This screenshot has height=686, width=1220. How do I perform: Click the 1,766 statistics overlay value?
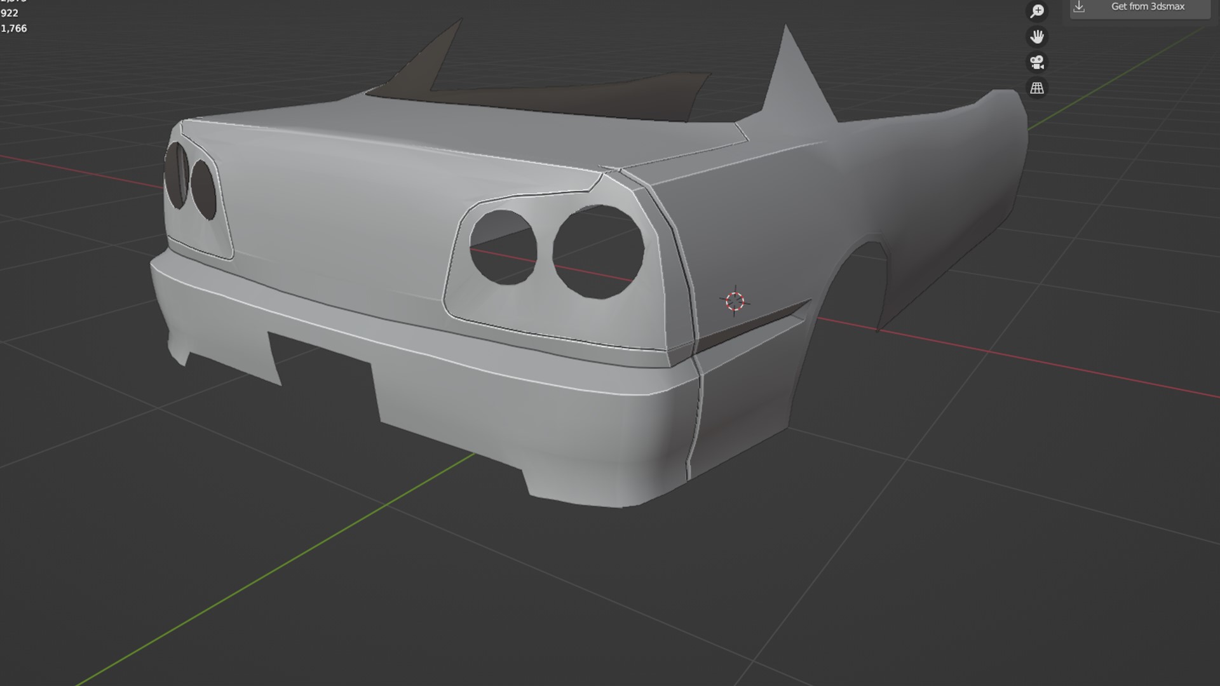(x=14, y=29)
